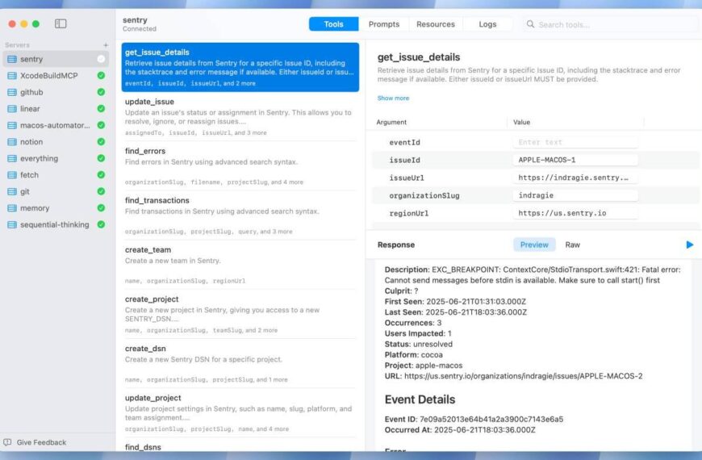The height and width of the screenshot is (460, 702).
Task: Click the fetch server icon
Action: pos(12,175)
